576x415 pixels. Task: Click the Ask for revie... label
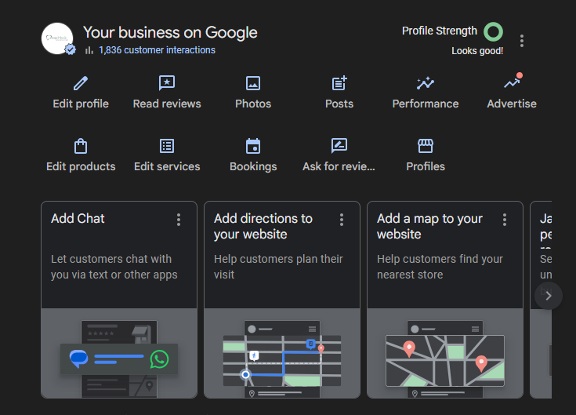point(339,166)
